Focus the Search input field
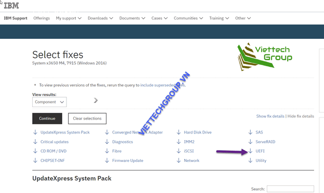The width and height of the screenshot is (324, 193). click(290, 189)
